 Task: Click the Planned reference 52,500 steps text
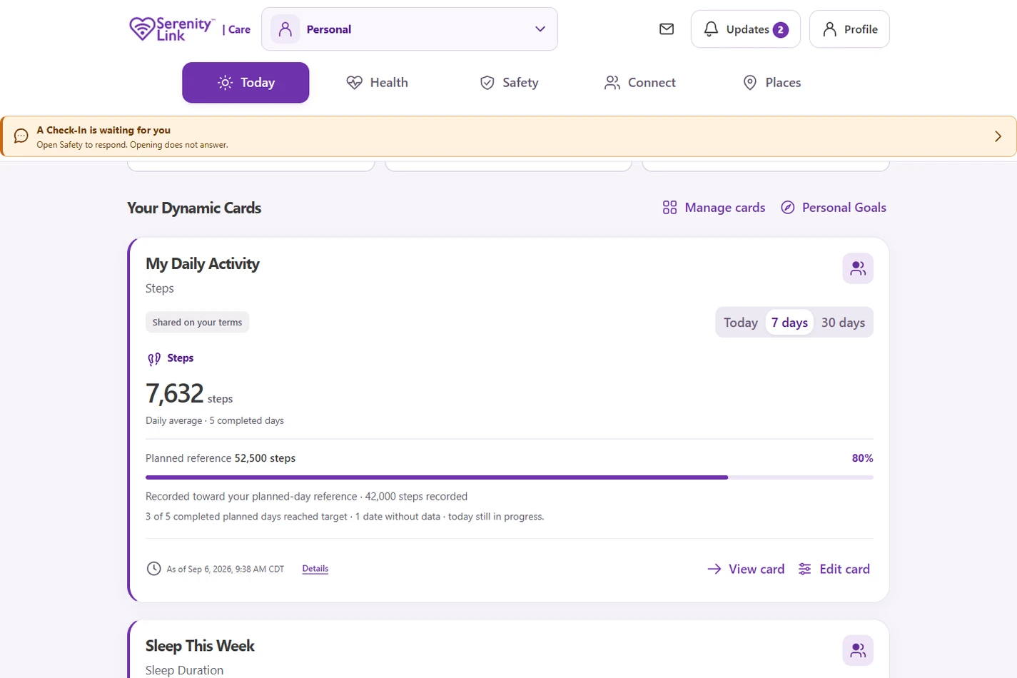pyautogui.click(x=221, y=458)
